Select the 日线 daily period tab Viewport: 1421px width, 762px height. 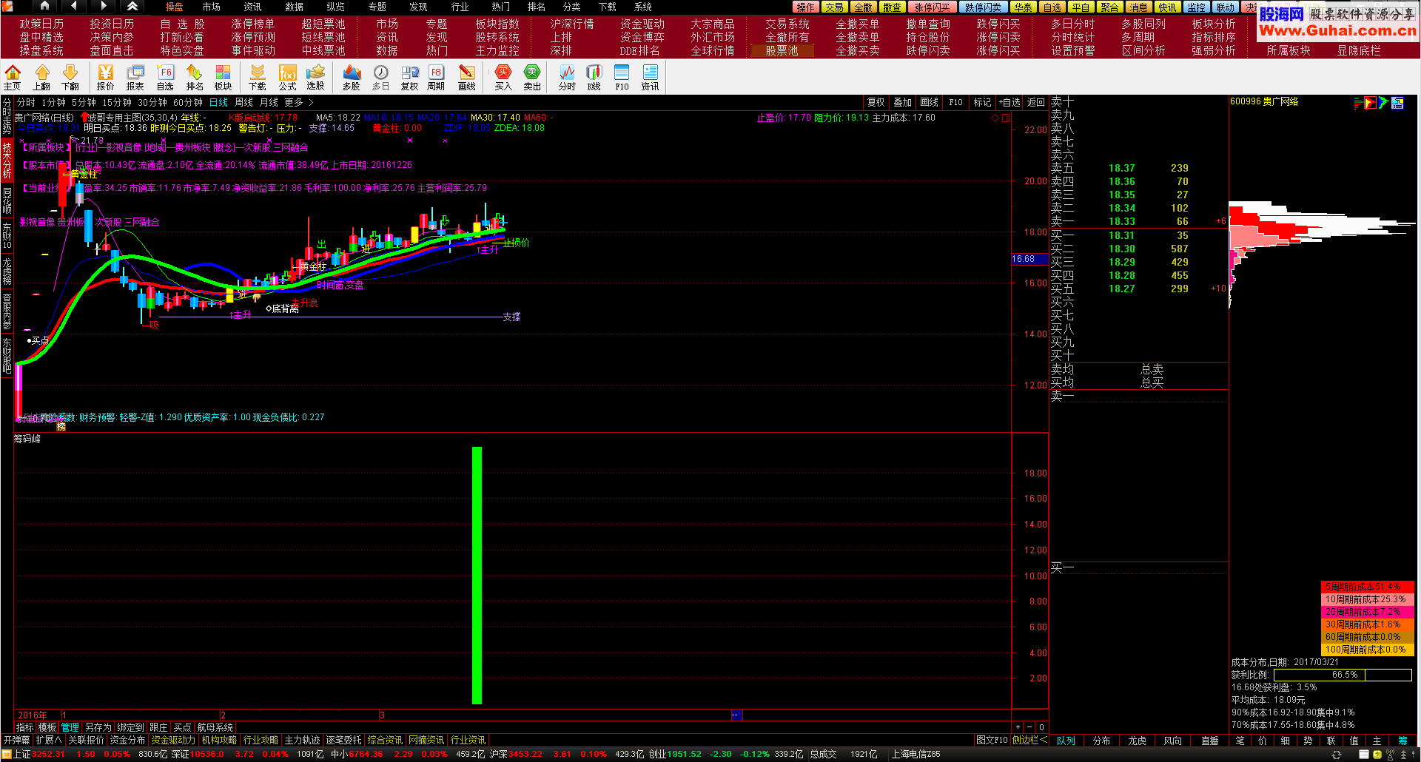[219, 103]
